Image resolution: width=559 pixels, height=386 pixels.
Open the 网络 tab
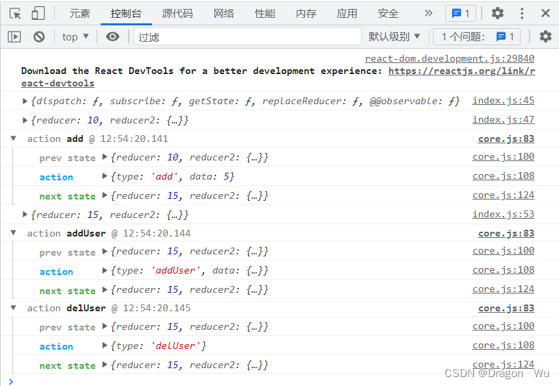pos(223,14)
